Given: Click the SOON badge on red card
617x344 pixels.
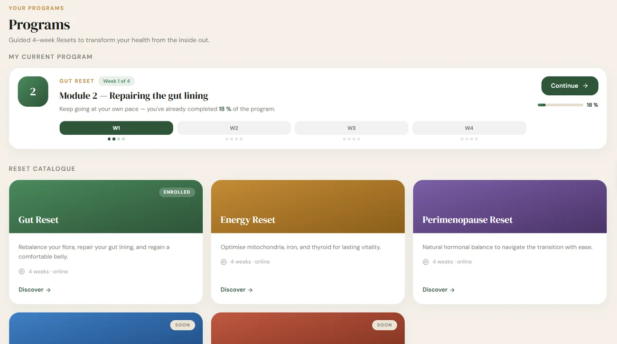Looking at the screenshot, I should (x=384, y=325).
